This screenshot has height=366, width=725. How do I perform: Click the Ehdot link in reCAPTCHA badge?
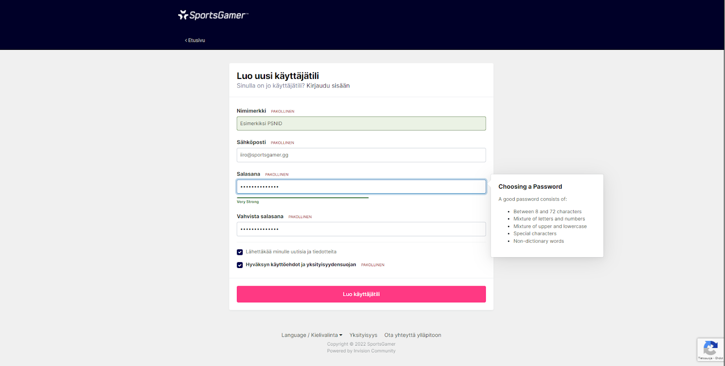(719, 358)
